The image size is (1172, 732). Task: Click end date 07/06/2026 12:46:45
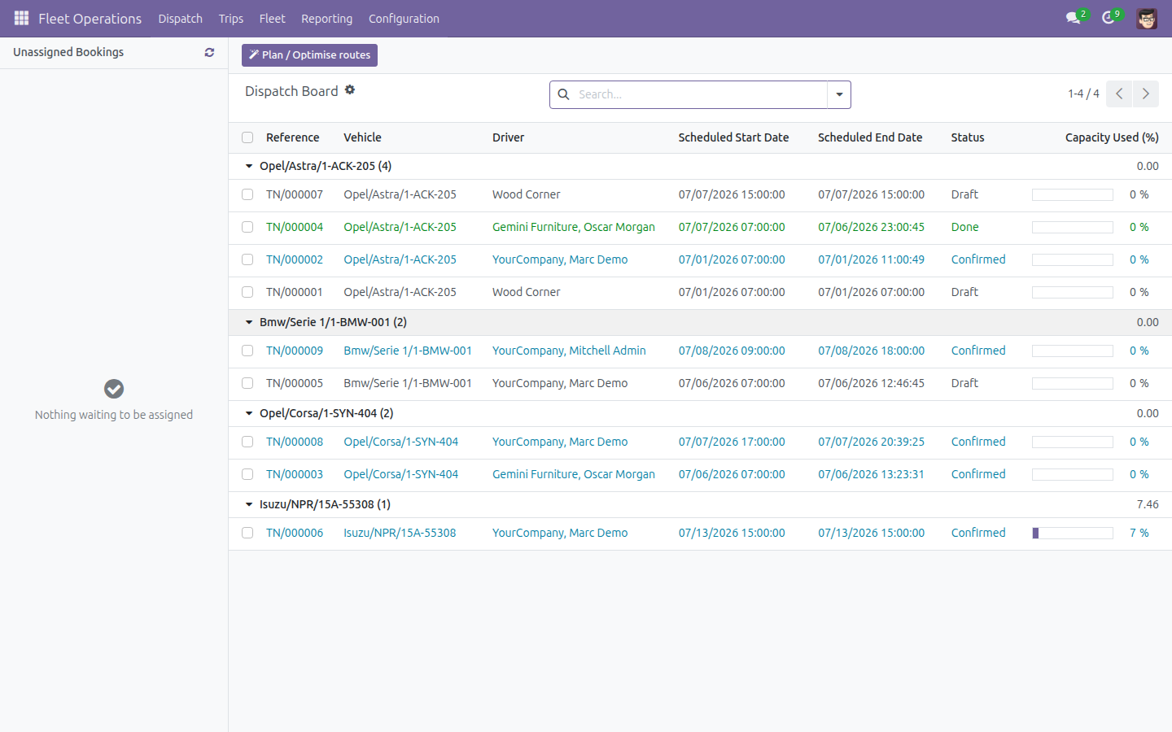871,383
